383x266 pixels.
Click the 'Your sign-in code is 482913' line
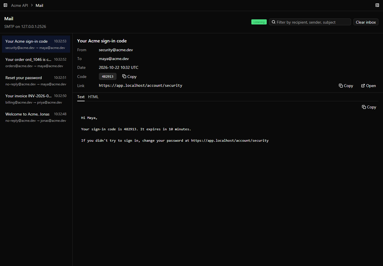[136, 129]
